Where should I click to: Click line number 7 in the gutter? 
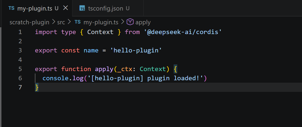20,87
